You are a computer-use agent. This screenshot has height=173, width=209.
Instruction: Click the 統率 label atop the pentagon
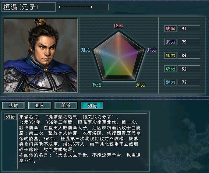click(118, 26)
